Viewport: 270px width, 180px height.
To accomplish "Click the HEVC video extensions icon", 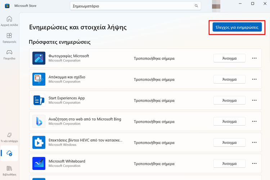I will [39, 143].
